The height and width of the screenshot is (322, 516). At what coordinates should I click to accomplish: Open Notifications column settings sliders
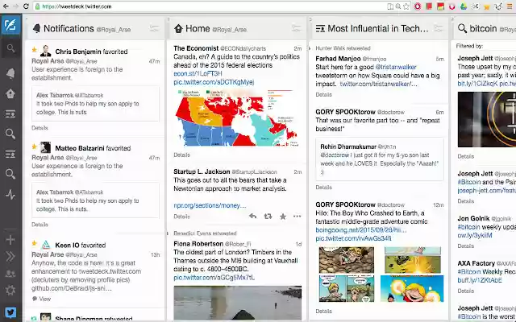tap(154, 29)
